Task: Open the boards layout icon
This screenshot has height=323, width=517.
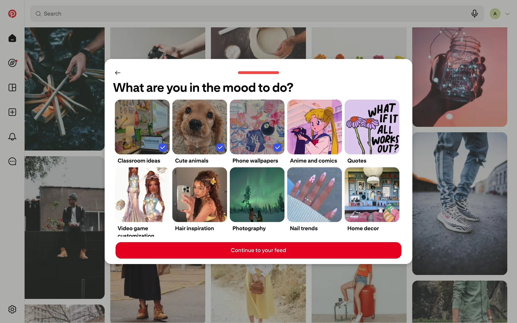Action: (12, 87)
